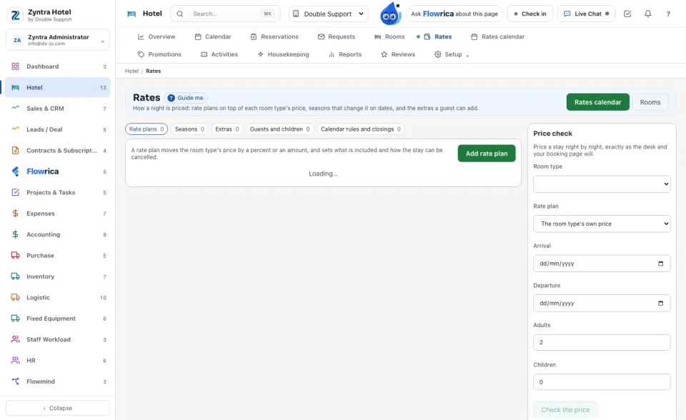Screen dimensions: 686x420
Task: Open Accounting module
Action: coord(58,234)
